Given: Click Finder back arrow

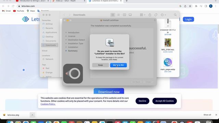Looking at the screenshot, I should tap(64, 15).
